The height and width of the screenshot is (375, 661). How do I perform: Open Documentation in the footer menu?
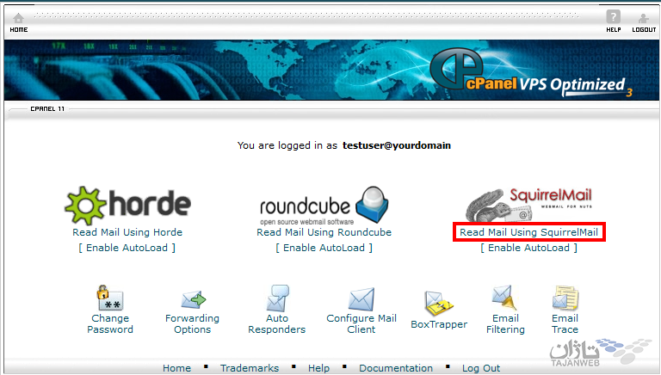pyautogui.click(x=396, y=368)
